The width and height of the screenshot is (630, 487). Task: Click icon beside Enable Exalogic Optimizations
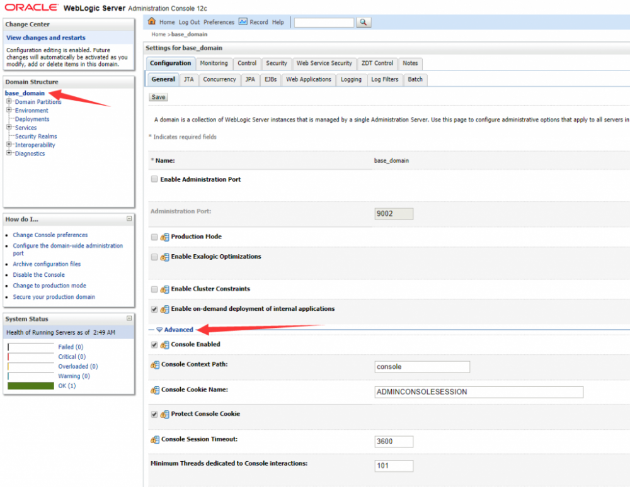coord(164,257)
